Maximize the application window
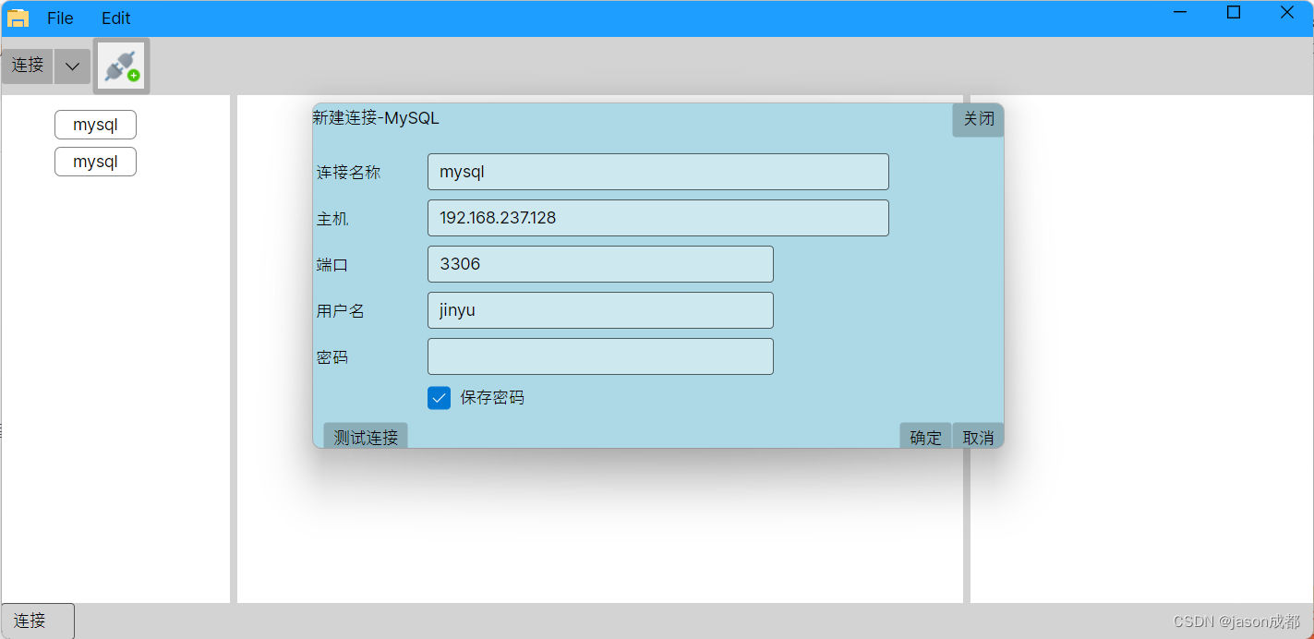 point(1234,12)
